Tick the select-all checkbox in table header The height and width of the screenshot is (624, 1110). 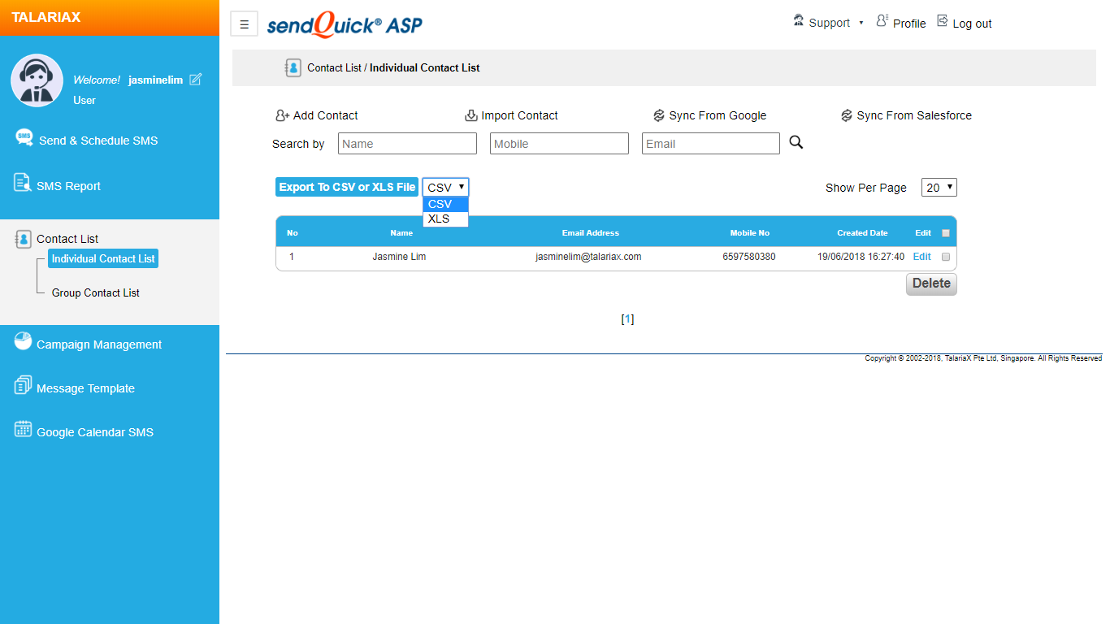pyautogui.click(x=945, y=233)
